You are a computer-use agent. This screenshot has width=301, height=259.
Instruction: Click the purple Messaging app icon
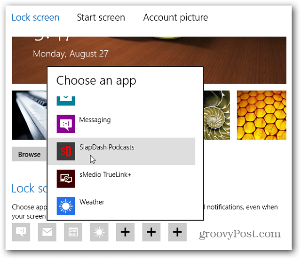click(66, 124)
